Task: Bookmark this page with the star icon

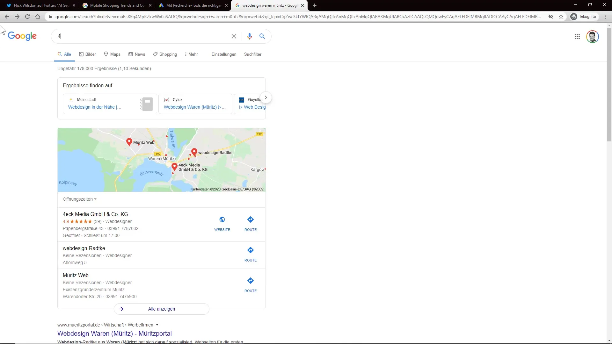Action: click(x=561, y=17)
